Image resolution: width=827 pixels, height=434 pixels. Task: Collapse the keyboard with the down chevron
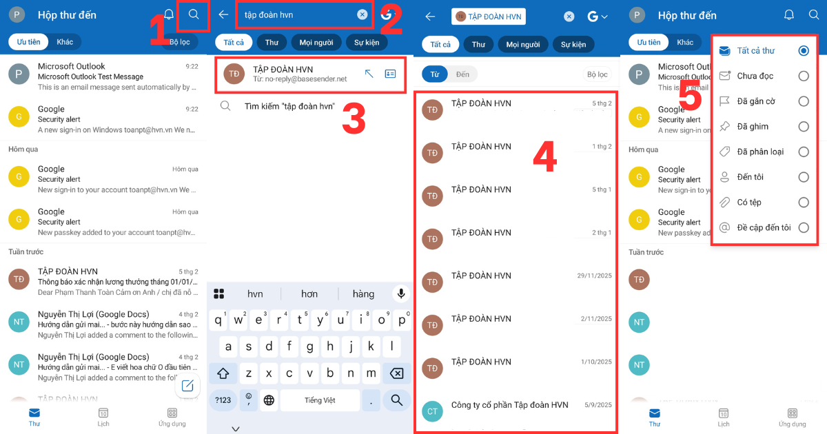[236, 428]
